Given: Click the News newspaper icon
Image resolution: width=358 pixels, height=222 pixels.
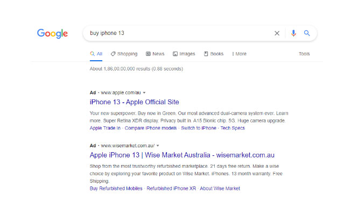Looking at the screenshot, I should click(148, 54).
